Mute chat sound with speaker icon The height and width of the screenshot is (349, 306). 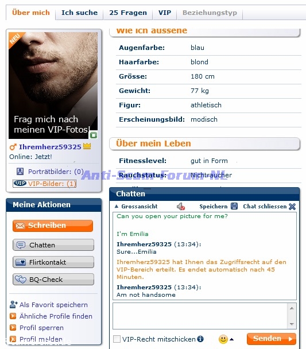(x=181, y=207)
